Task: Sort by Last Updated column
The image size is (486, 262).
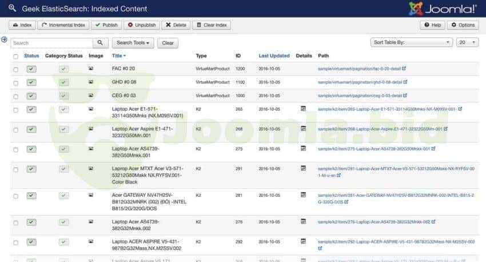Action: point(274,56)
